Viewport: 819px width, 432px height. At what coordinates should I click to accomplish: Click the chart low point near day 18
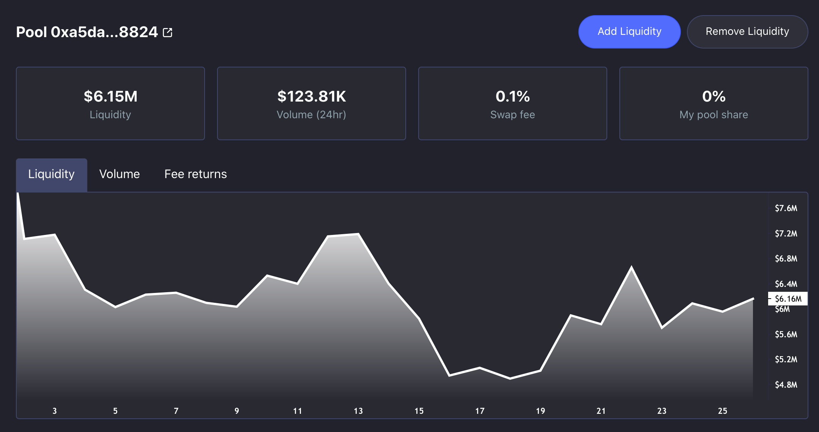click(510, 378)
